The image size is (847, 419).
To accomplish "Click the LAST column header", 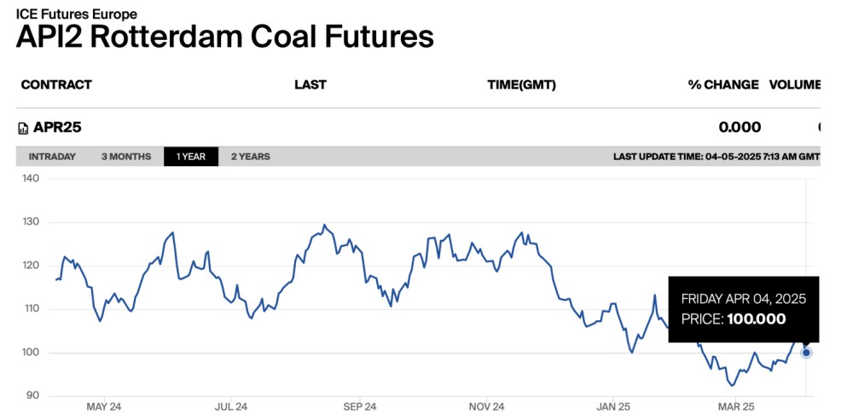I will 310,84.
